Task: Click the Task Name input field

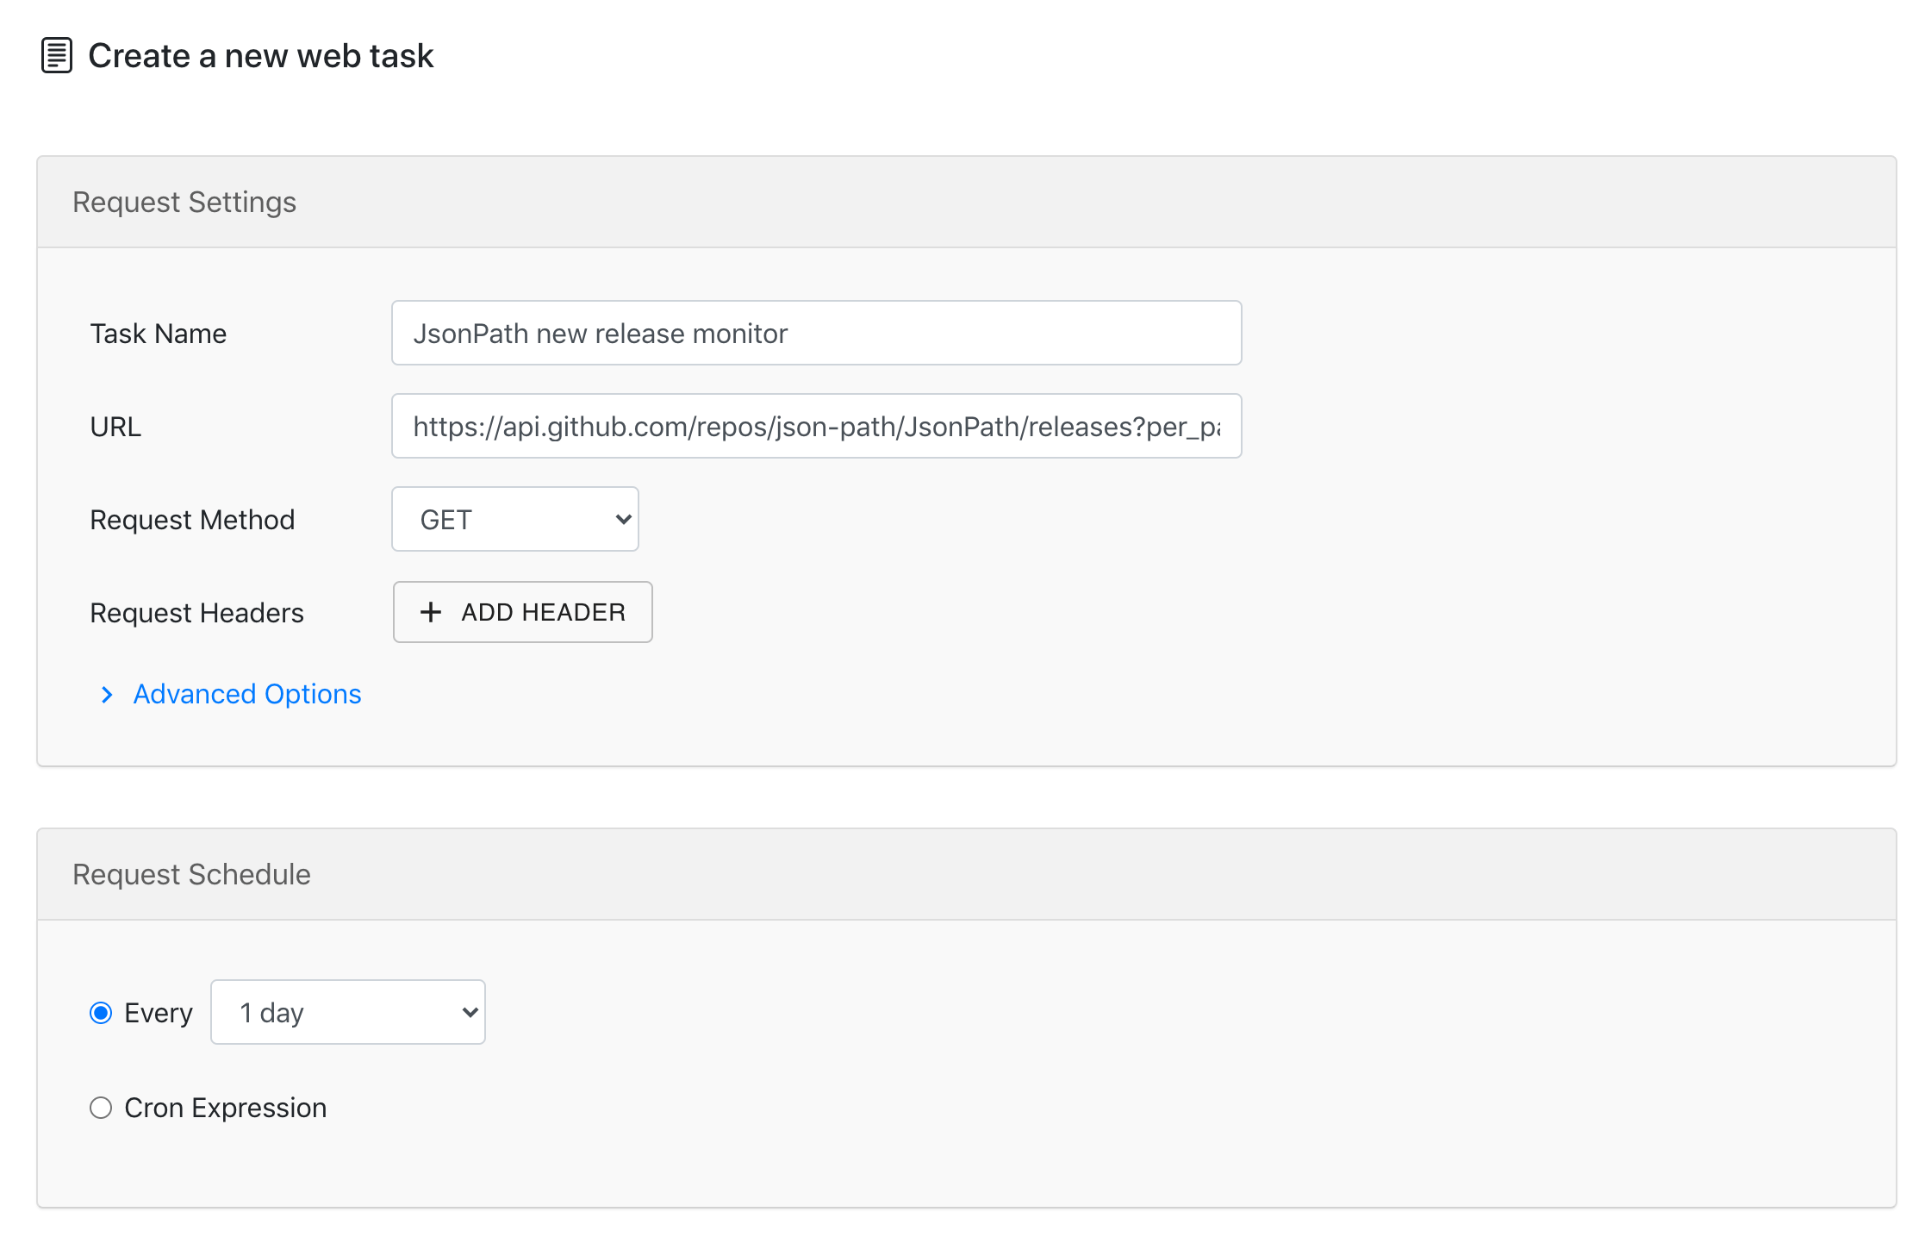Action: point(815,333)
